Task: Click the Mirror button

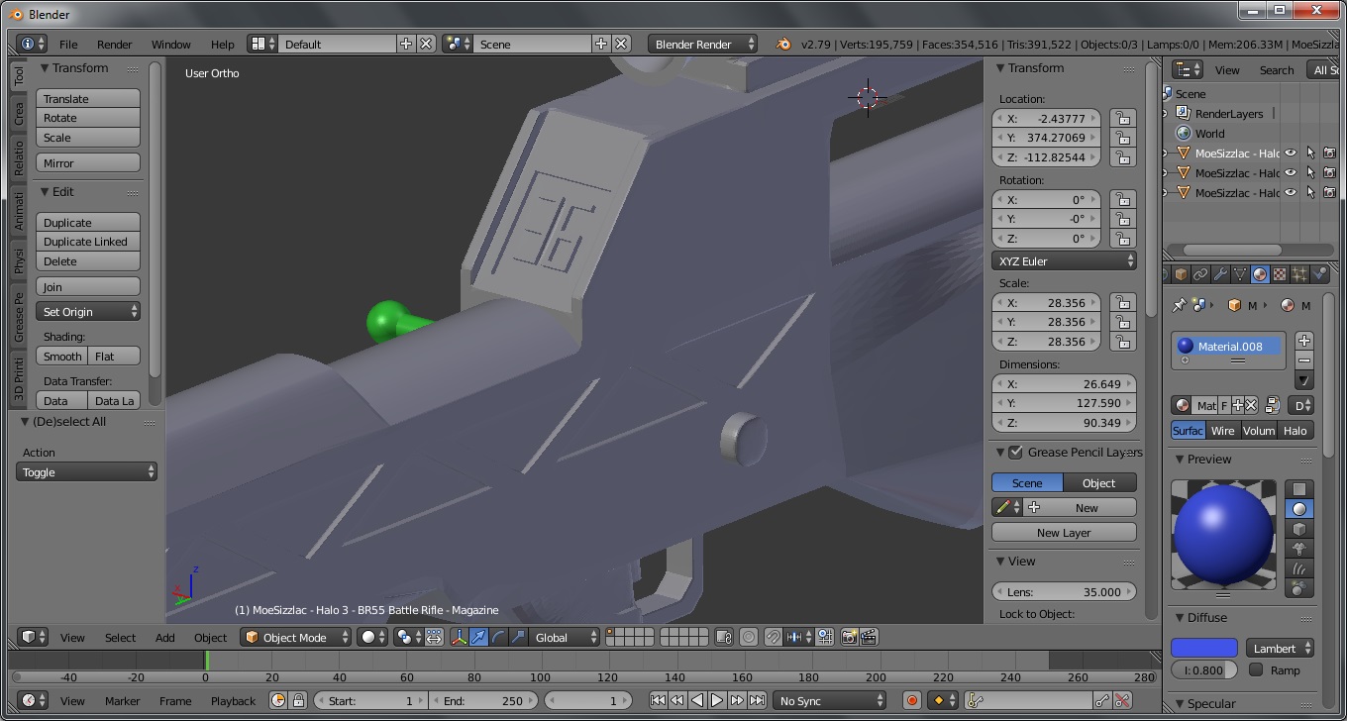Action: coord(88,163)
